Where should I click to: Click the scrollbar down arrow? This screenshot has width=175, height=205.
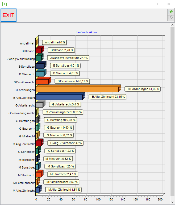pos(172,203)
